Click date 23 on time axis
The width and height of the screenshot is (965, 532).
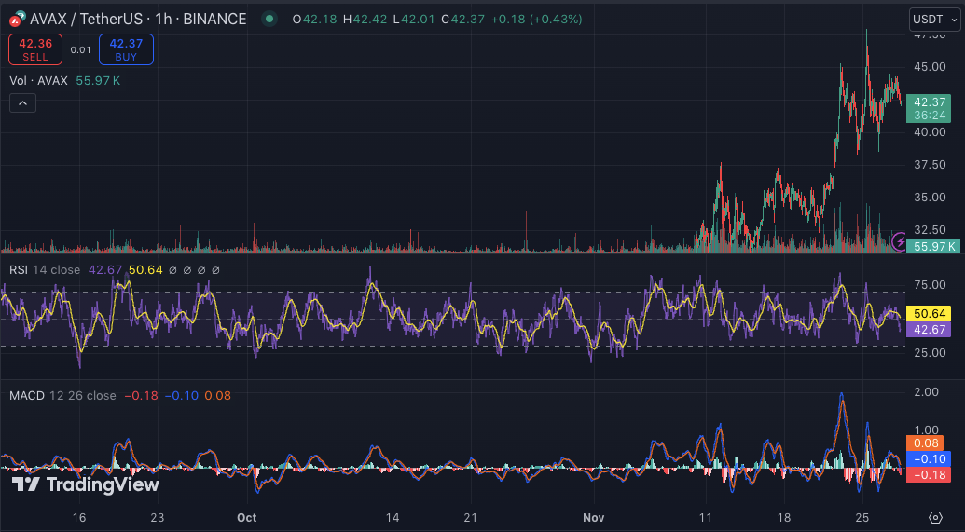point(157,517)
